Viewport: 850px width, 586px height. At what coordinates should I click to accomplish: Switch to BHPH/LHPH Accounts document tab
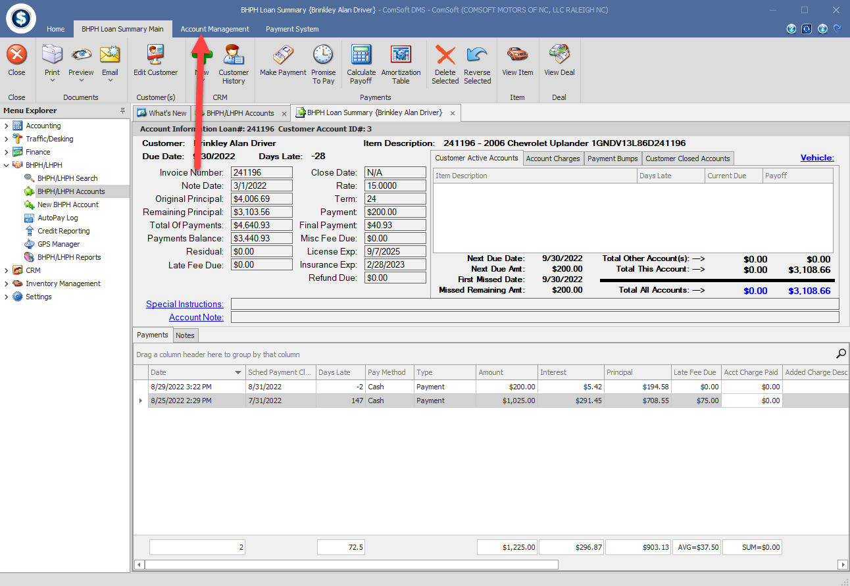(240, 113)
